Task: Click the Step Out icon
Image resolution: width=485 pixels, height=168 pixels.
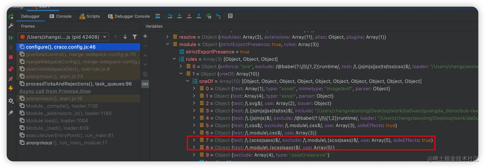Action: click(199, 16)
